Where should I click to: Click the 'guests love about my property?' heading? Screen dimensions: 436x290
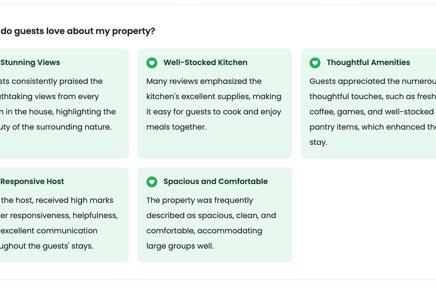(78, 31)
